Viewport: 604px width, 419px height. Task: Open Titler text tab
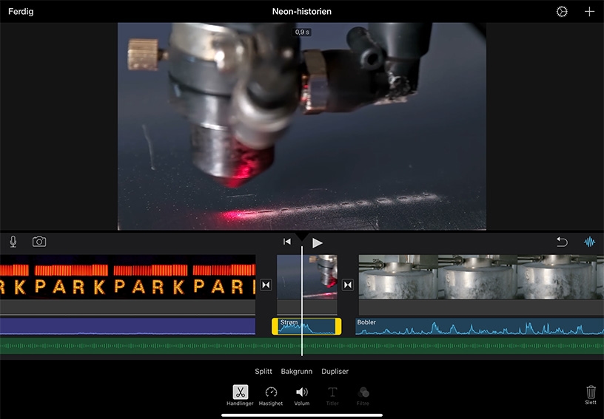point(332,395)
